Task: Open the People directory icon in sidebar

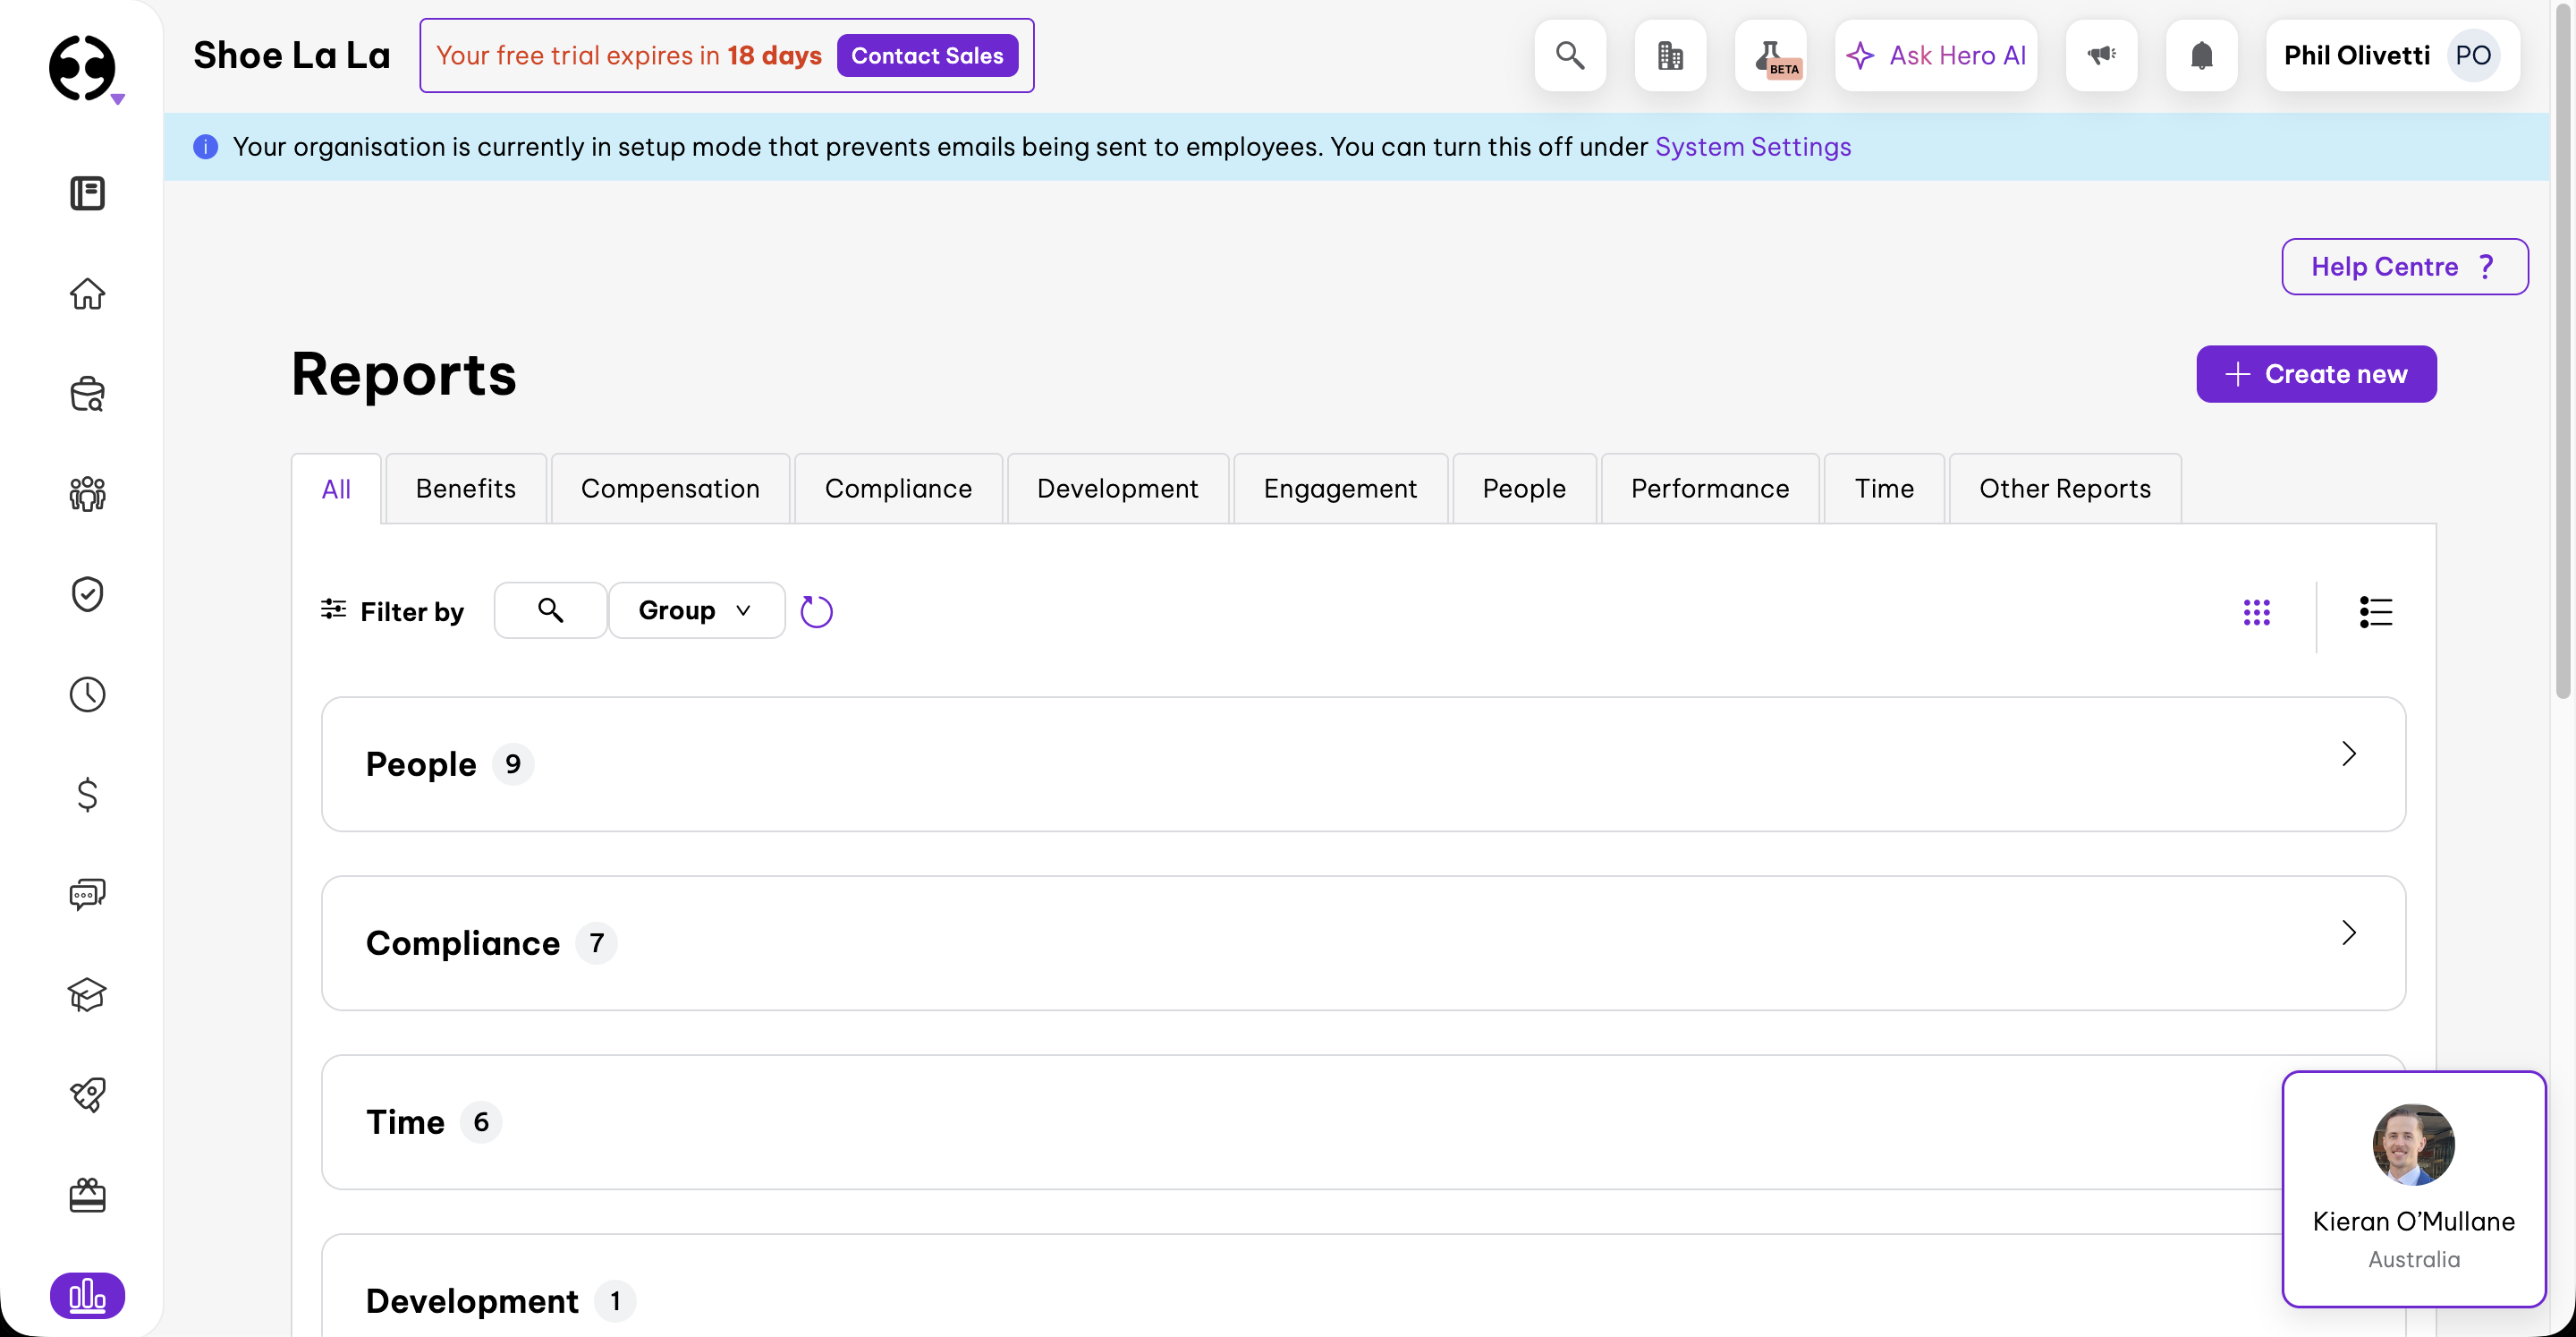Action: click(x=87, y=493)
